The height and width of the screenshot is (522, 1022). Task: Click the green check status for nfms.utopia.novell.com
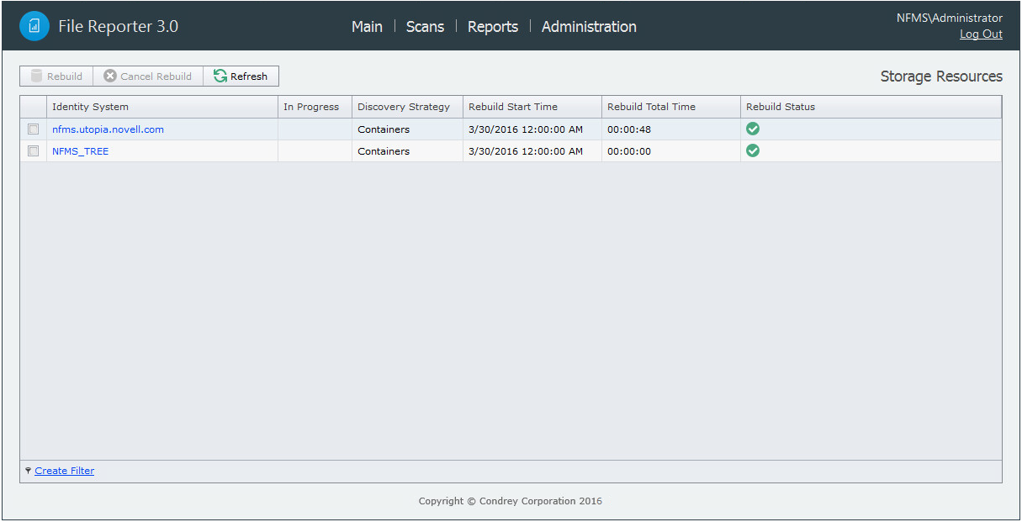(753, 129)
